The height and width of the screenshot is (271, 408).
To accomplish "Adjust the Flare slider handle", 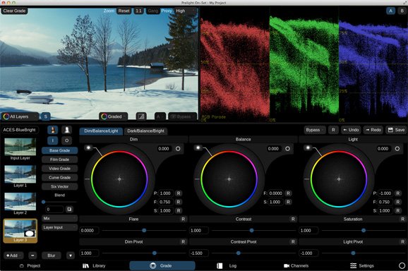I will (144, 231).
